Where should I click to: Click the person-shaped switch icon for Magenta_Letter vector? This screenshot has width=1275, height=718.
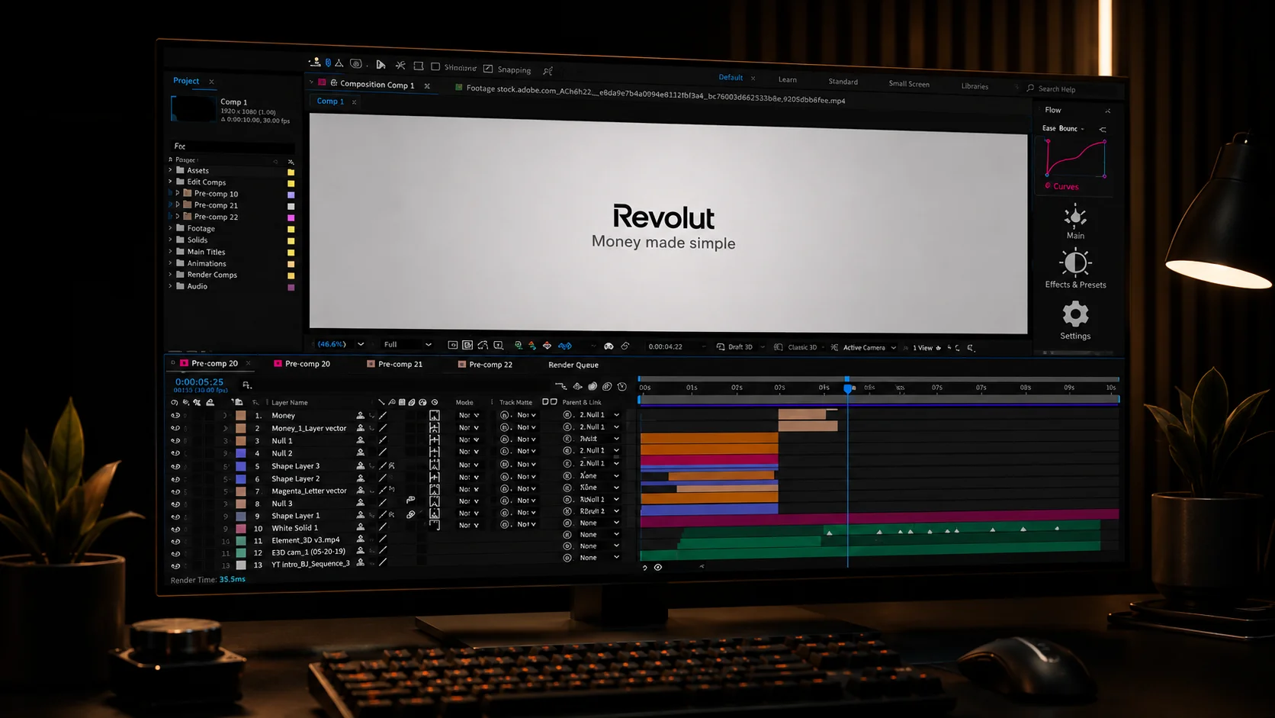pos(361,491)
